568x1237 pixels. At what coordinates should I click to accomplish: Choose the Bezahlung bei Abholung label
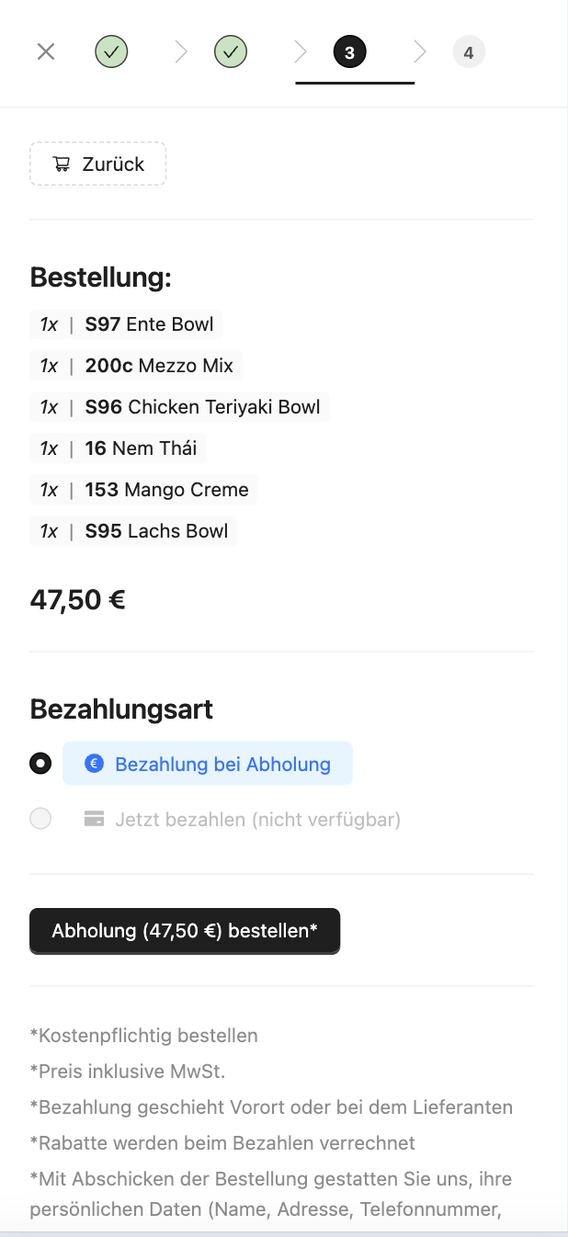click(x=222, y=764)
